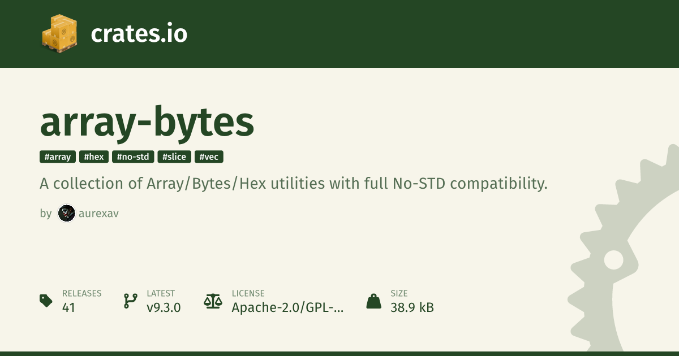Click the latest version branch icon

(x=130, y=301)
